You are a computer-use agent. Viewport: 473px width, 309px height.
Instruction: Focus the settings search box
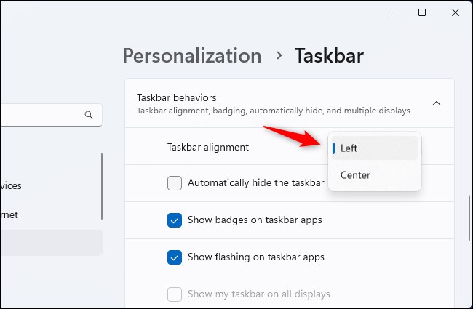(x=40, y=115)
